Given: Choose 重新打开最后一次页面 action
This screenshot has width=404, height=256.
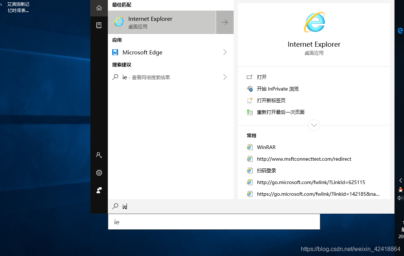Looking at the screenshot, I should tap(280, 112).
